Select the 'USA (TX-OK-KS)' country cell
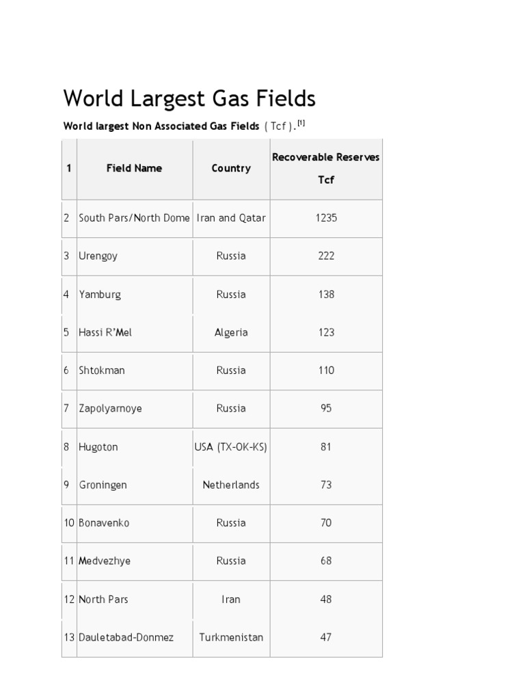Image resolution: width=525 pixels, height=700 pixels. coord(231,447)
